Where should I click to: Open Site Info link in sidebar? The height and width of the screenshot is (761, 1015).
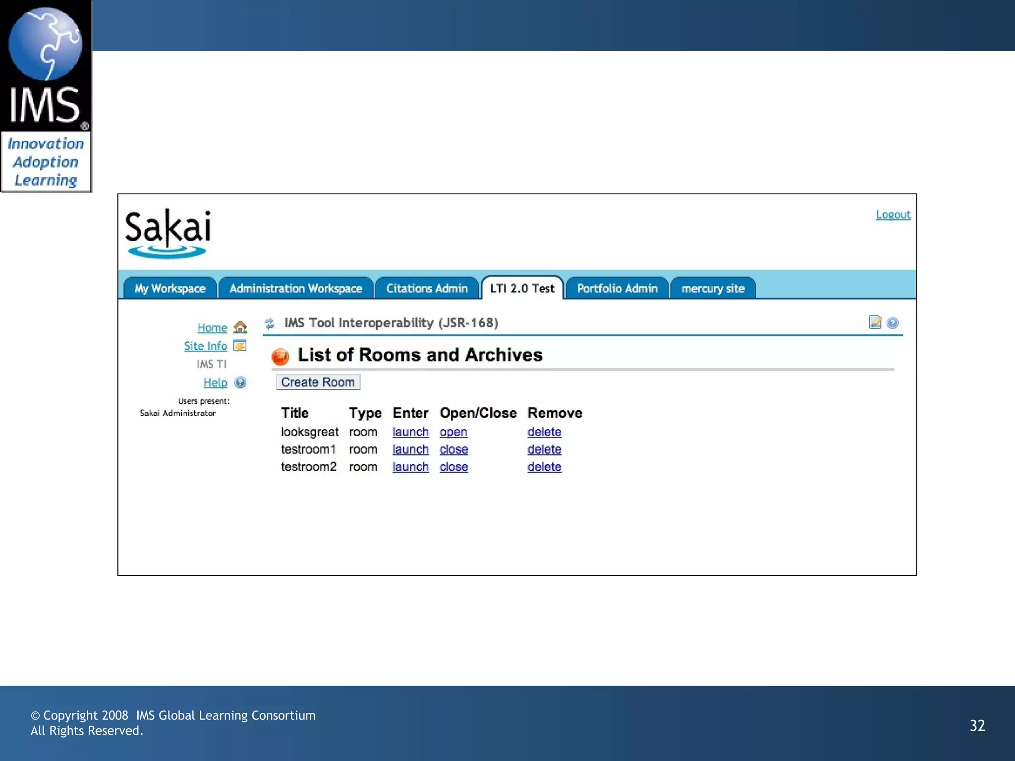click(206, 346)
